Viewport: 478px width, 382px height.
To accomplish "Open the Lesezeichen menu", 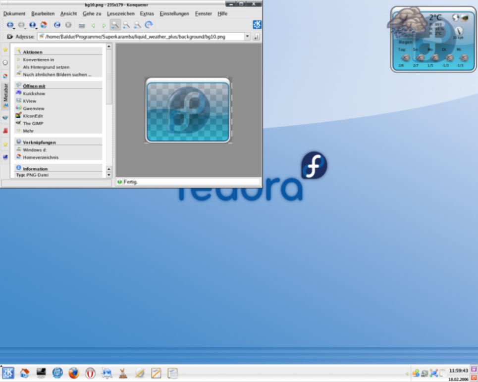I will click(x=120, y=14).
